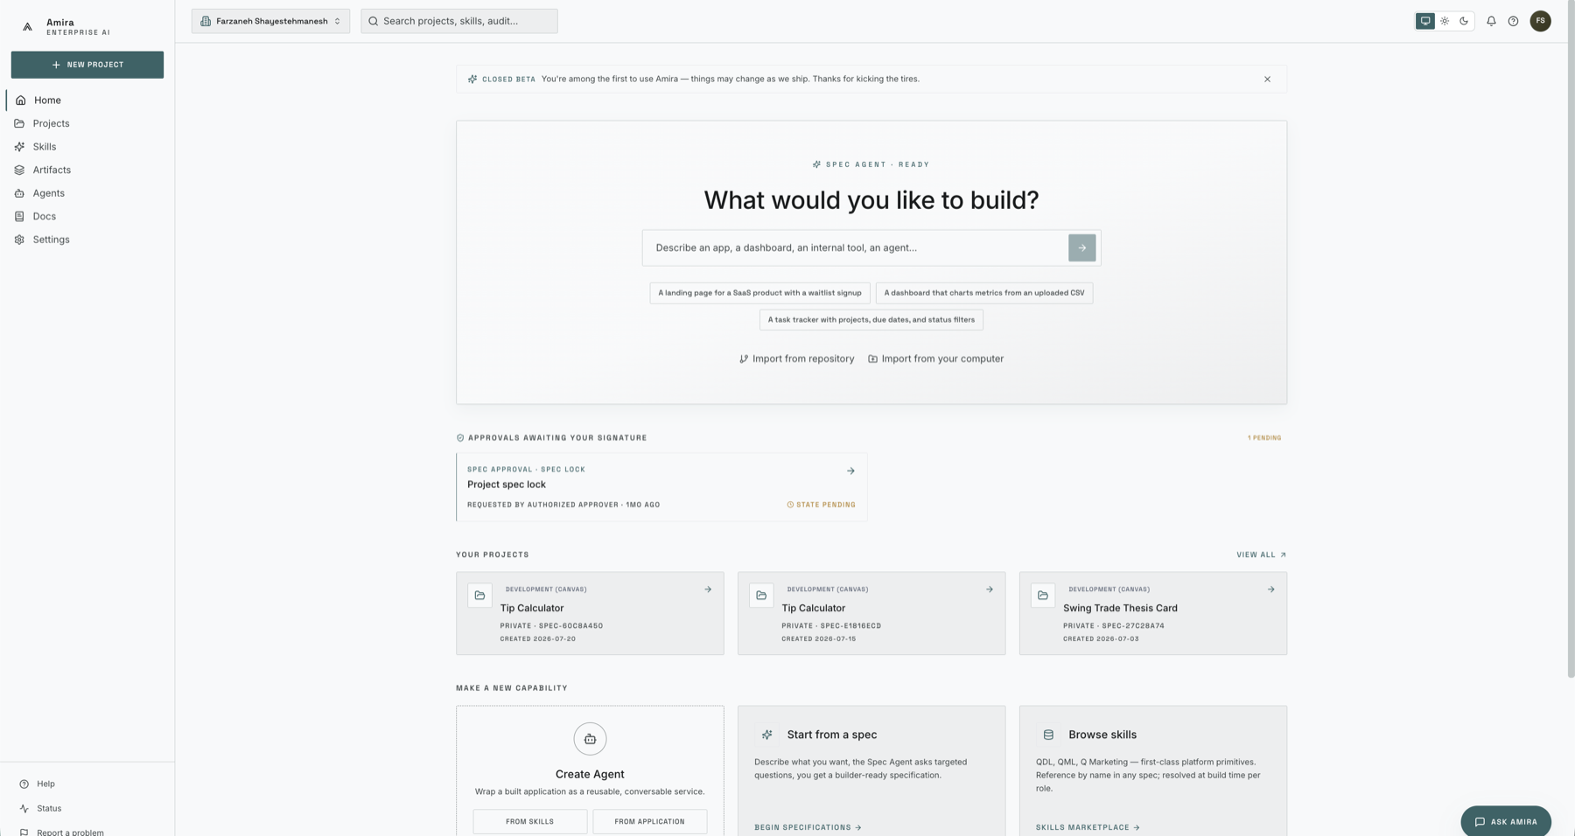This screenshot has height=836, width=1575.
Task: Click the Create Agent robot icon
Action: click(590, 739)
